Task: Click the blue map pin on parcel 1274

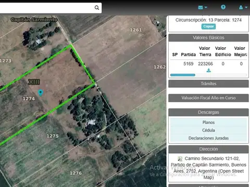Action: tap(41, 92)
